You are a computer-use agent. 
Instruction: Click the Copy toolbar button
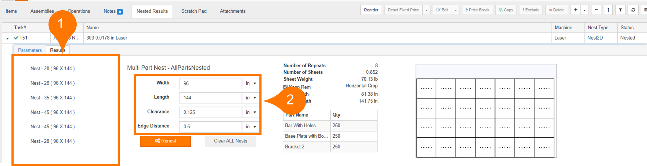point(506,10)
